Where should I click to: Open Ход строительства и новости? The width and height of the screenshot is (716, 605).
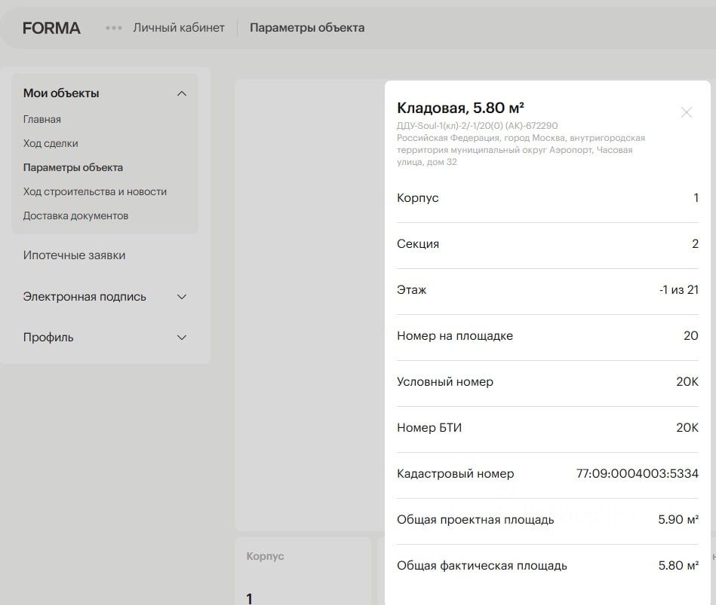(x=95, y=191)
